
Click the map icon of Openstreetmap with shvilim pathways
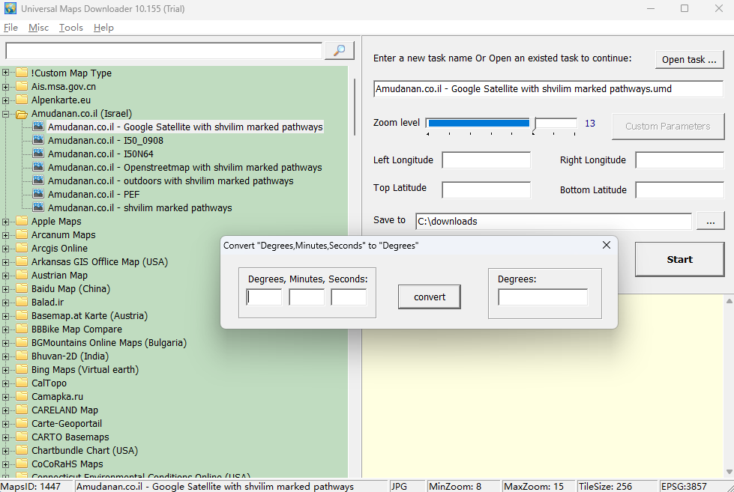point(37,167)
